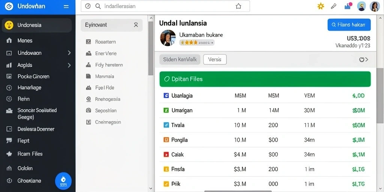Click the middle panel vertical scrollbar thumb
This screenshot has width=384, height=192.
coord(151,48)
